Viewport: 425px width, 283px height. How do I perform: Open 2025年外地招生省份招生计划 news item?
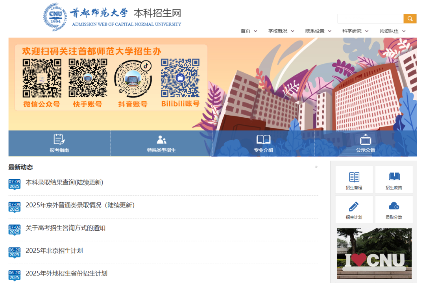(x=67, y=273)
